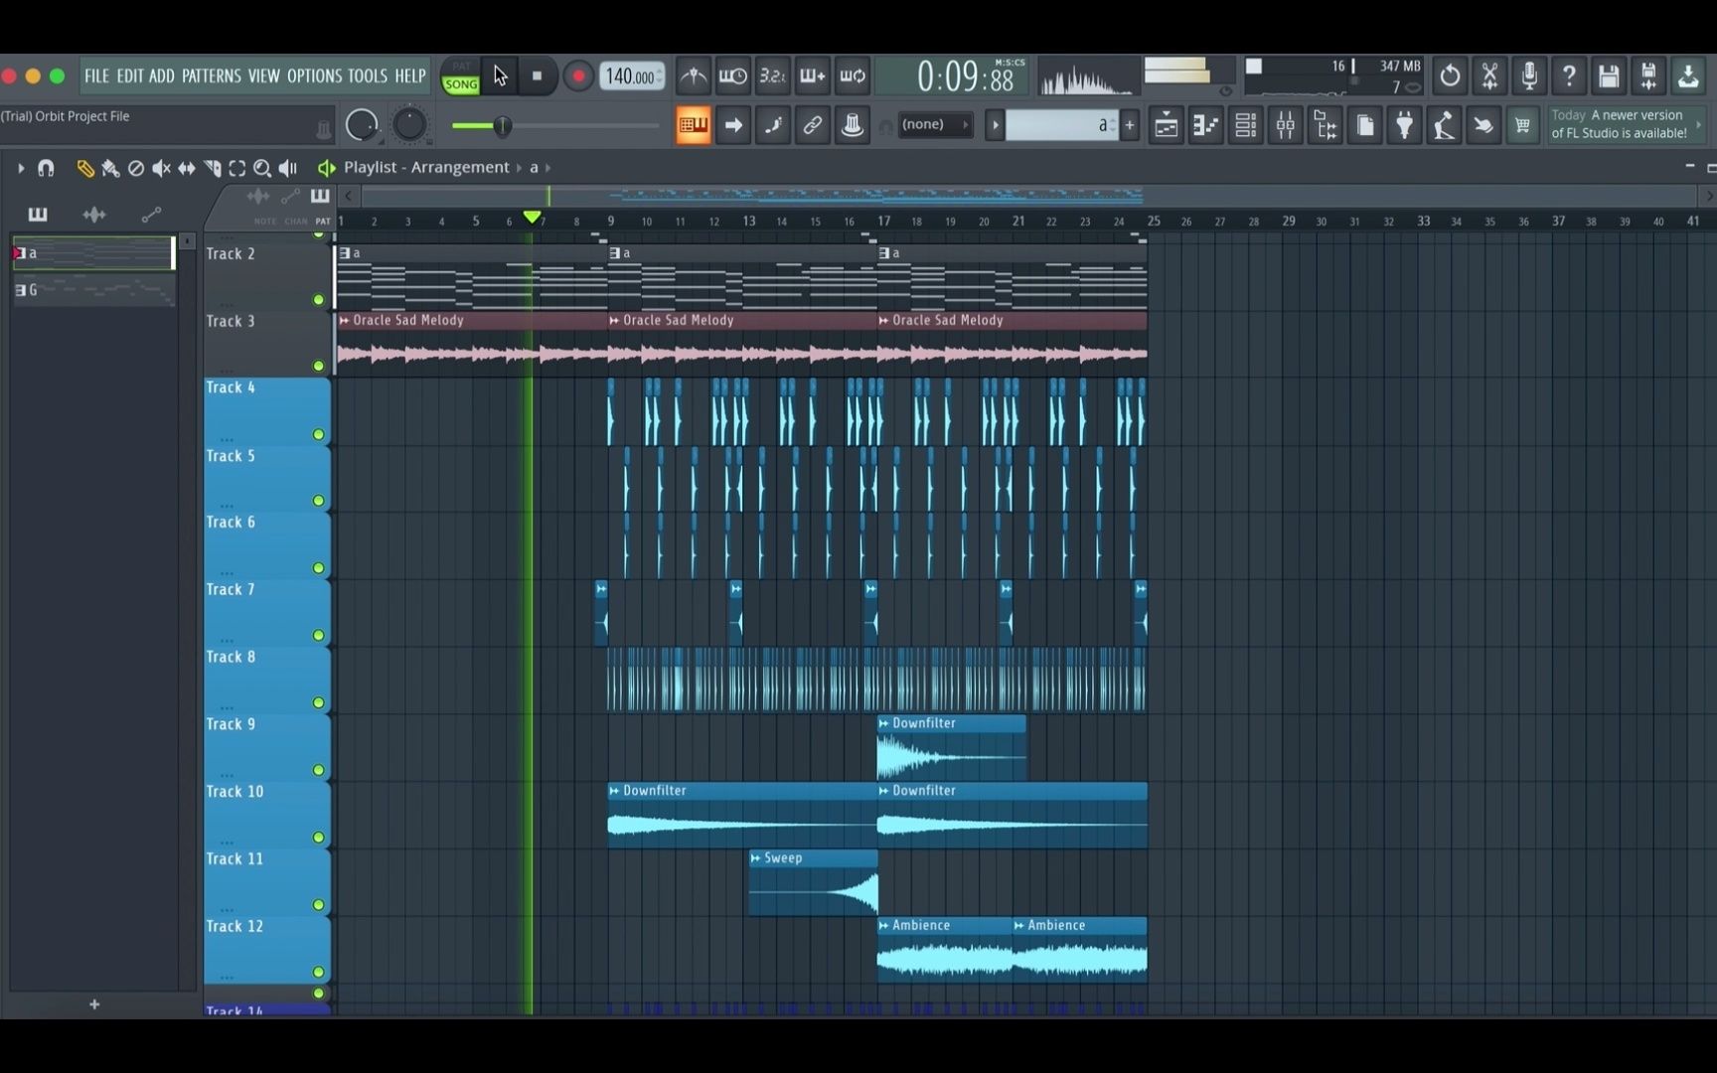Open the PATTERNS menu
Image resolution: width=1717 pixels, height=1073 pixels.
click(x=212, y=76)
